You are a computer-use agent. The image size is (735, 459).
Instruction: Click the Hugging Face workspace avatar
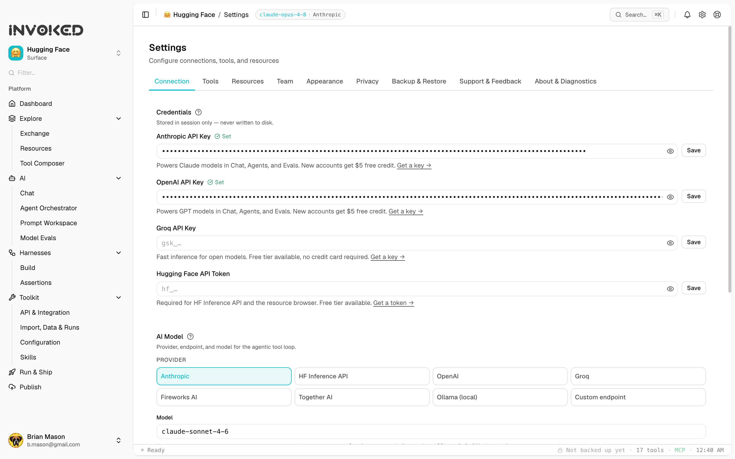(x=16, y=53)
